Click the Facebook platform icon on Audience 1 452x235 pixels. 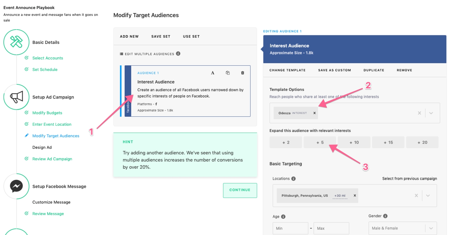point(156,104)
